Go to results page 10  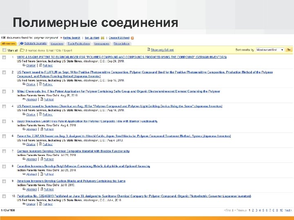tap(281, 211)
